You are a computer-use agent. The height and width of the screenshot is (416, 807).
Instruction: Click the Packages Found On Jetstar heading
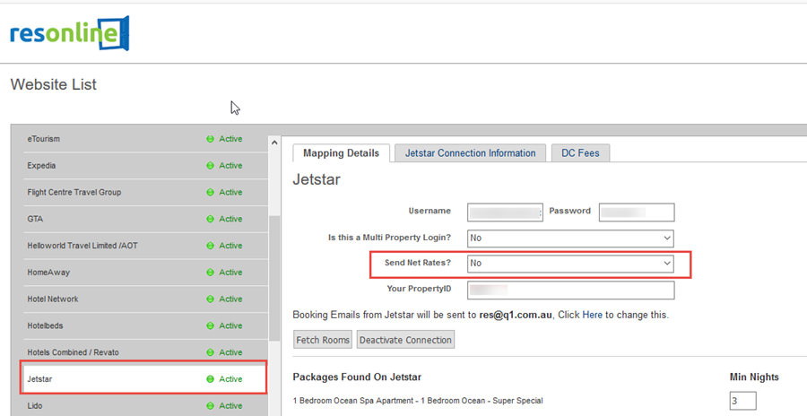[x=357, y=377]
